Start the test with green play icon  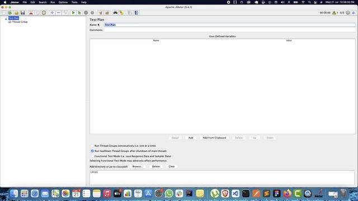pyautogui.click(x=73, y=13)
